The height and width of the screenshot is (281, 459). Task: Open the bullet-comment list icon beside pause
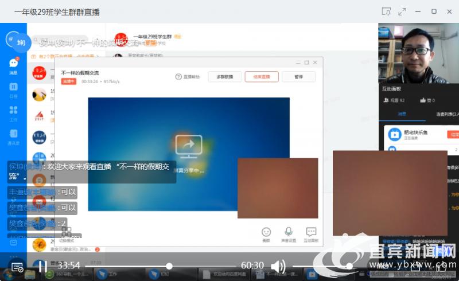pos(17,267)
